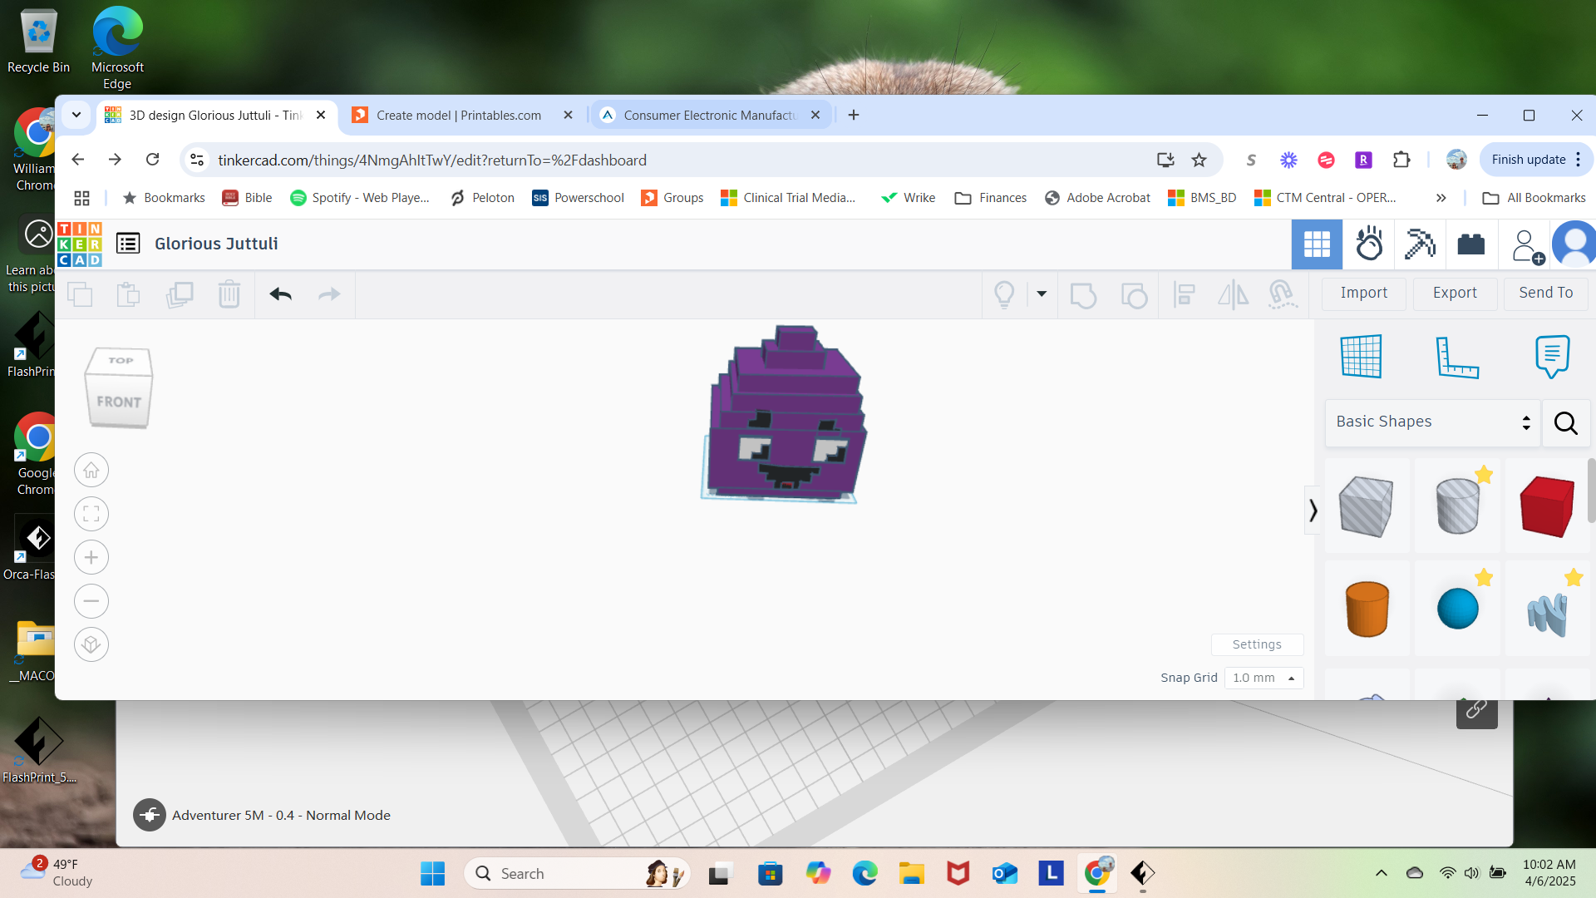Click the Mirror tool icon
Screen dimensions: 1596x898
pos(1233,294)
